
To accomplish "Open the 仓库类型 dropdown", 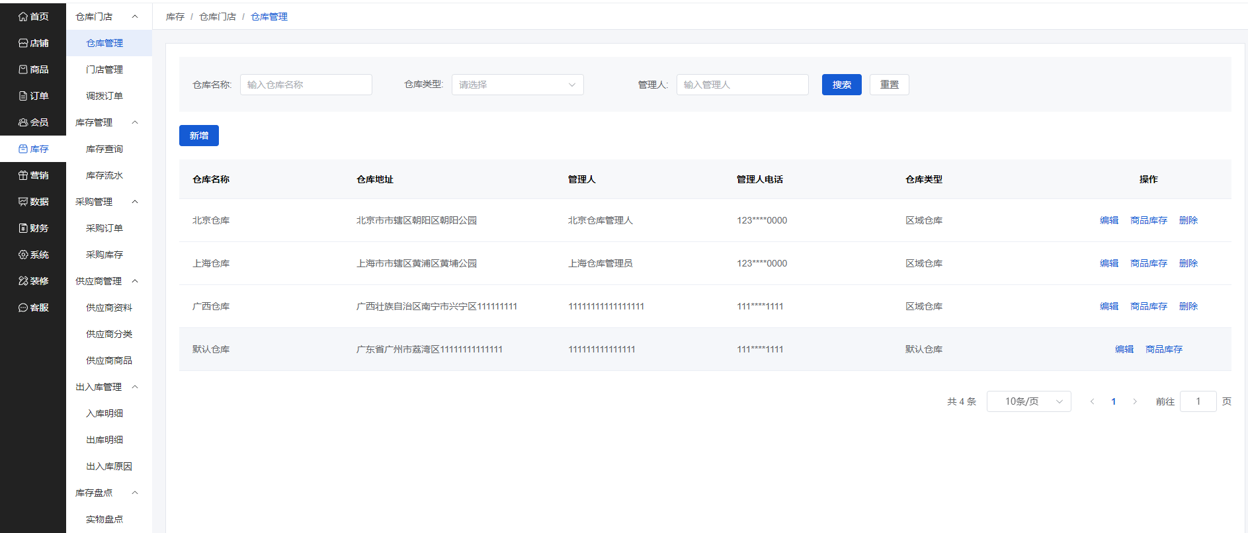I will [x=518, y=85].
